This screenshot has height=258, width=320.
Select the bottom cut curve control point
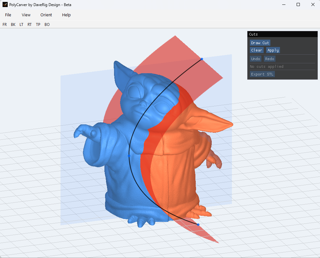click(198, 224)
